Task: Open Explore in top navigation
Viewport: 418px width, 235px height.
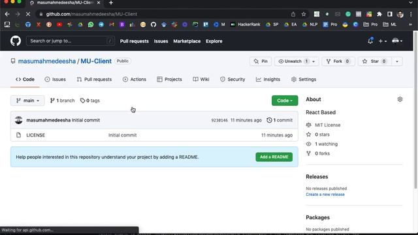Action: click(x=214, y=41)
